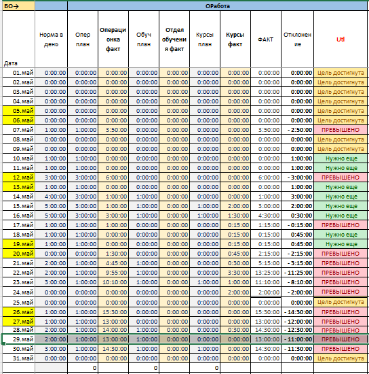Viewport: 369px width, 374px height.
Task: Select the БО→ cell in the header row
Action: click(x=18, y=6)
